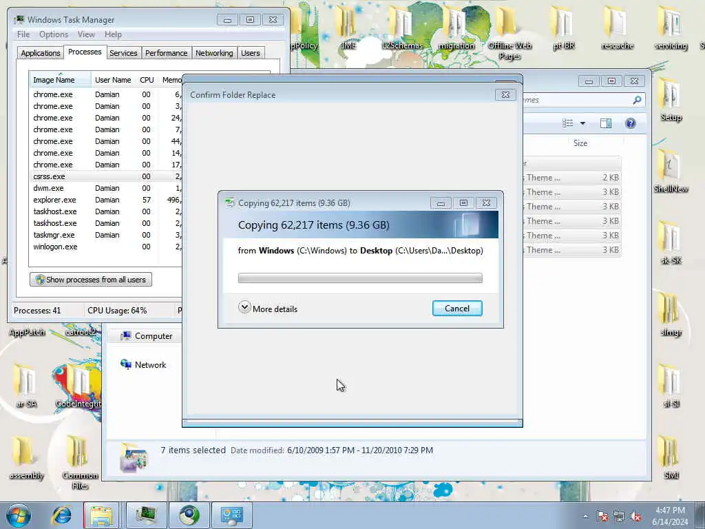Select explorer.exe process row

point(106,200)
